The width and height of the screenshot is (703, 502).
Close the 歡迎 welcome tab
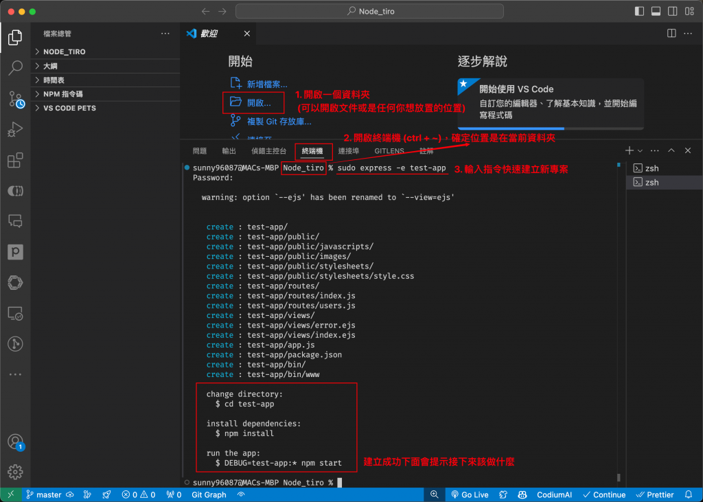[247, 34]
